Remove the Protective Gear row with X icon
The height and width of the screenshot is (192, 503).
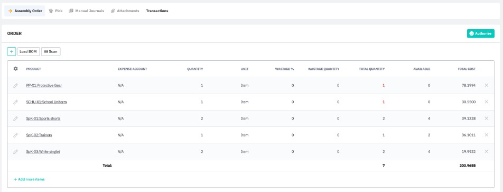tap(486, 85)
